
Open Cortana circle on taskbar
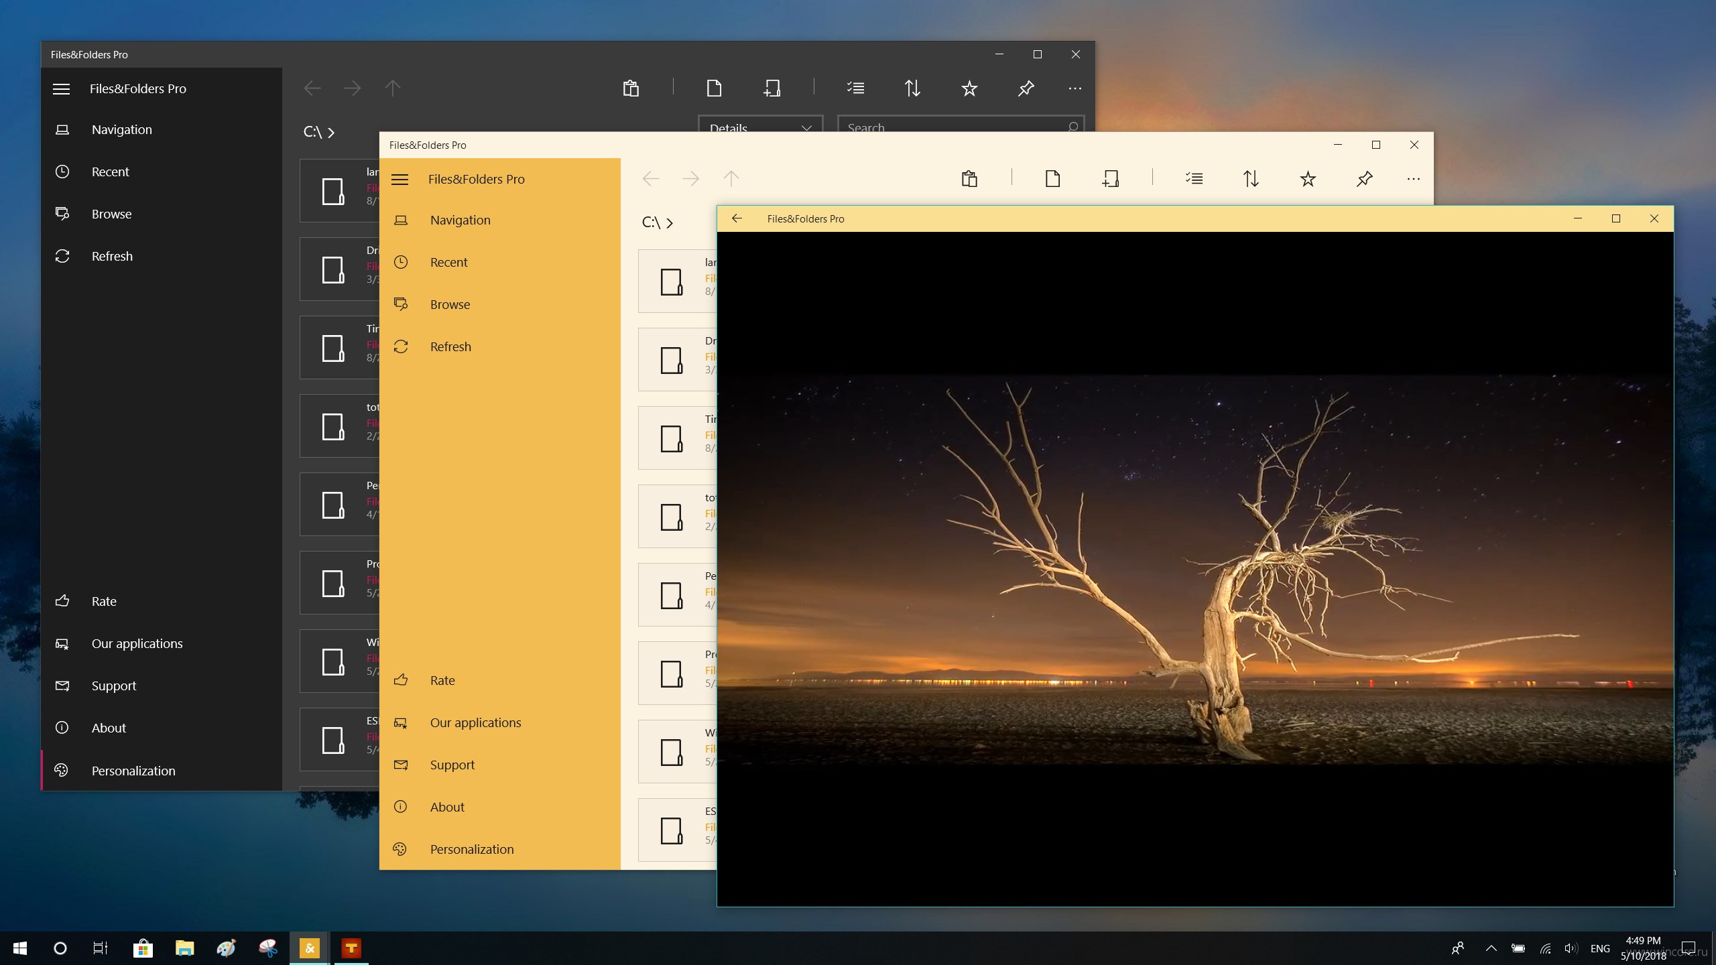[x=60, y=948]
